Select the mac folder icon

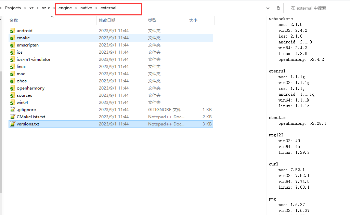(12, 74)
